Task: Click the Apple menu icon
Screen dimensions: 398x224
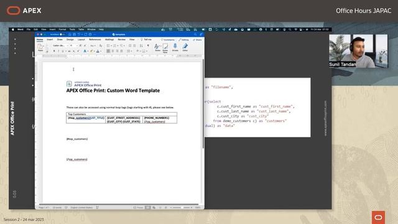Action: point(13,29)
